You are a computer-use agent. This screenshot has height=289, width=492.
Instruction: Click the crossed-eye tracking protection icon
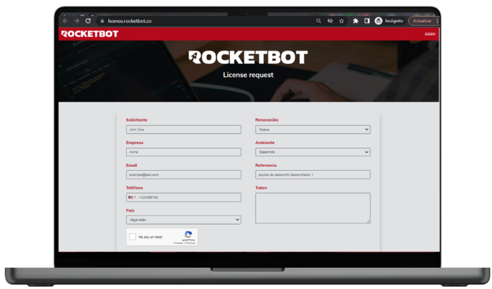330,21
